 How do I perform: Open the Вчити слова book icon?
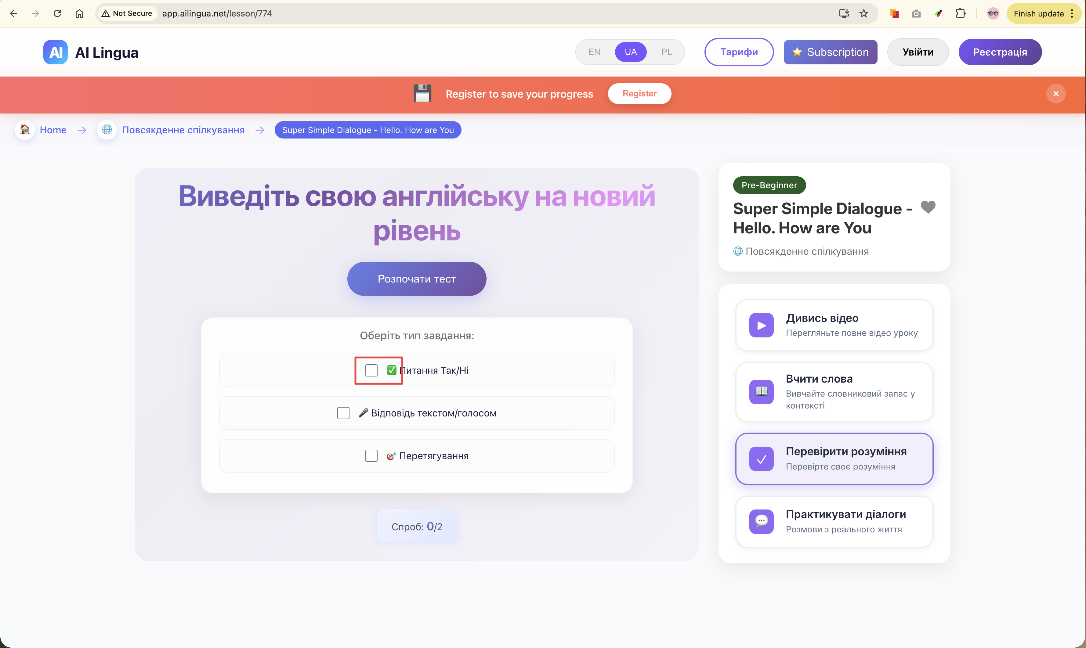pyautogui.click(x=761, y=392)
